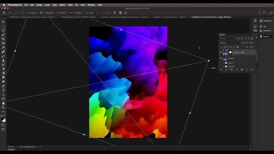Select the Frame tool
Screen dimensions: 274x154
(x=3, y=43)
